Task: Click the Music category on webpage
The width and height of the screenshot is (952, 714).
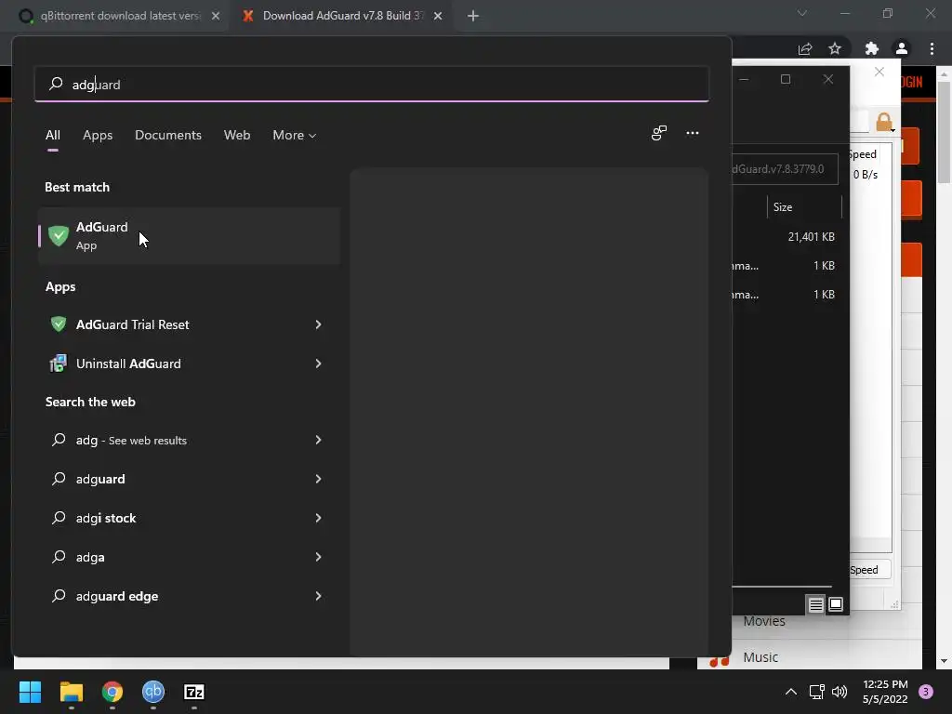Action: pyautogui.click(x=760, y=657)
